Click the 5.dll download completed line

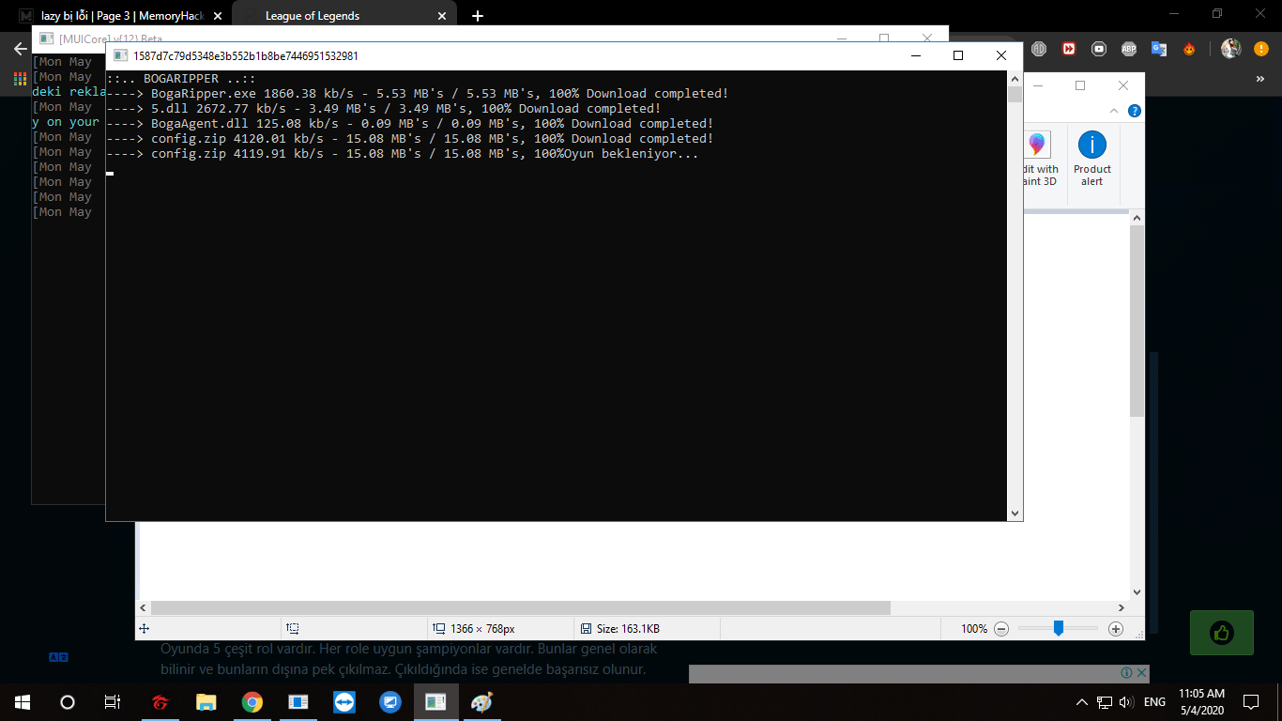click(384, 109)
